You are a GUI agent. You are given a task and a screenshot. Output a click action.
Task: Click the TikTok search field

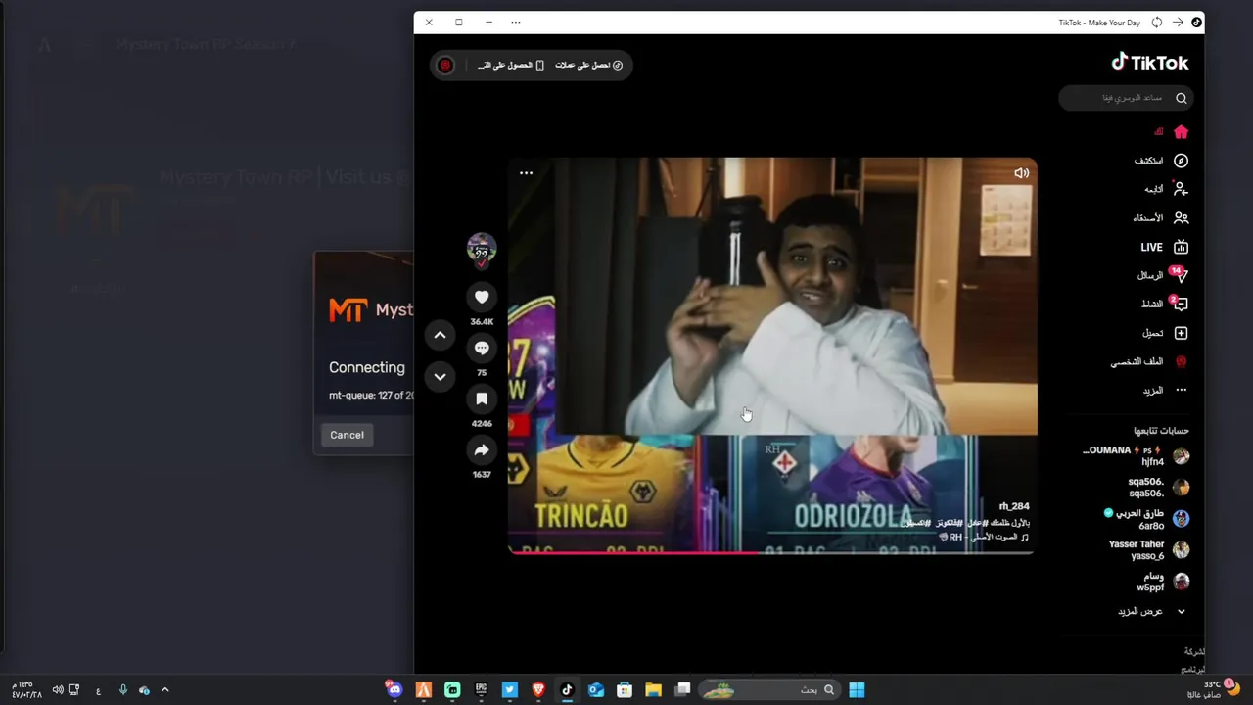1124,98
